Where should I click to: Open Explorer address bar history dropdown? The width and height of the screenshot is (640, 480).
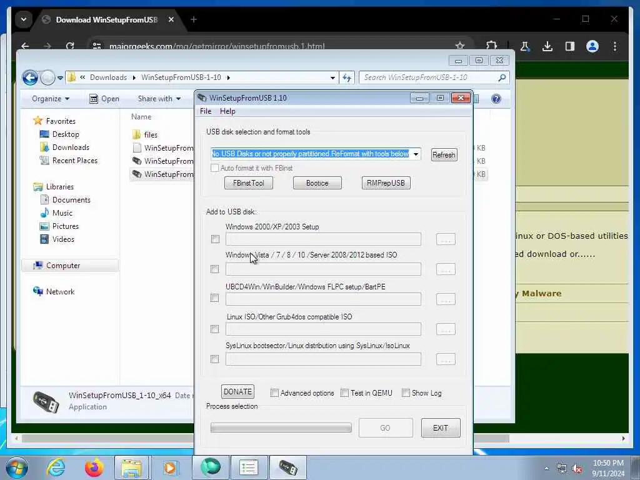point(332,77)
